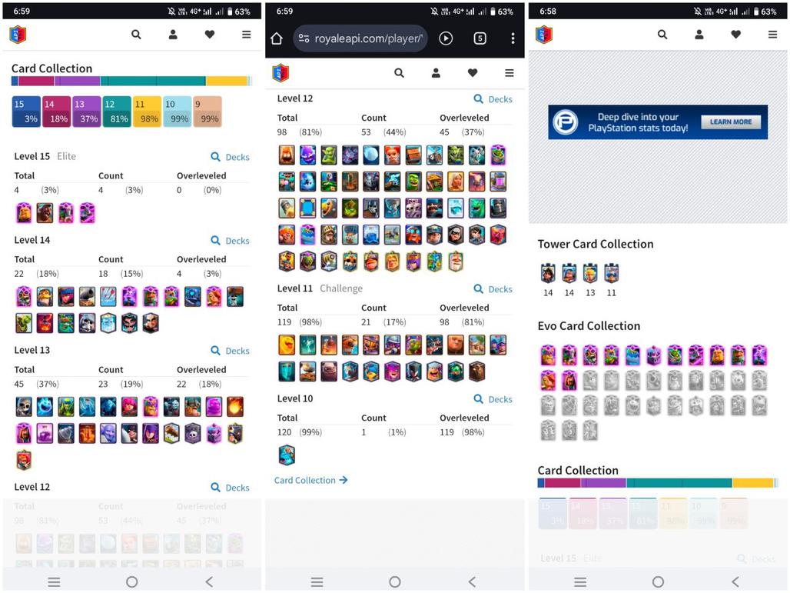Tap Android home circle in middle screenshot
This screenshot has height=593, width=790.
click(395, 582)
